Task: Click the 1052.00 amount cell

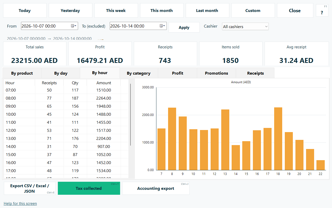Action: 104,154
